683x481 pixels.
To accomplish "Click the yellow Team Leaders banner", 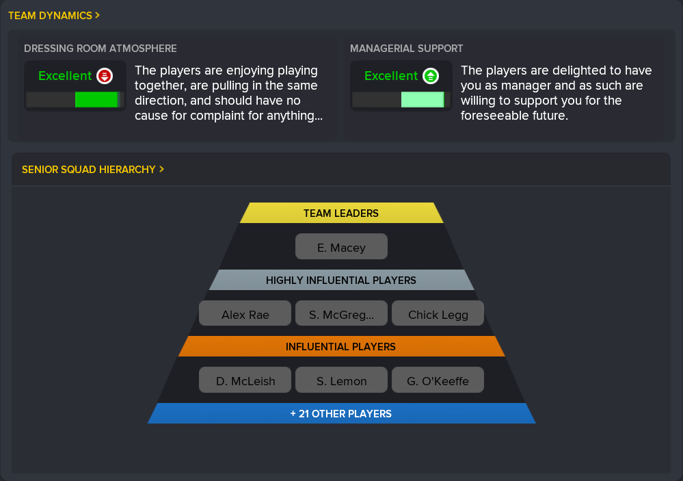I will pyautogui.click(x=341, y=213).
